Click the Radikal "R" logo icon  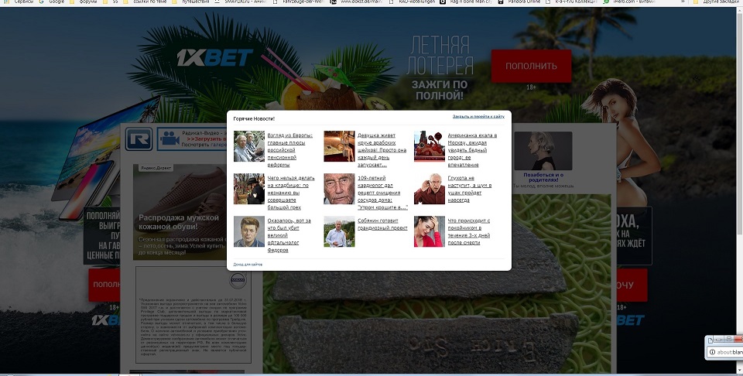click(x=140, y=140)
